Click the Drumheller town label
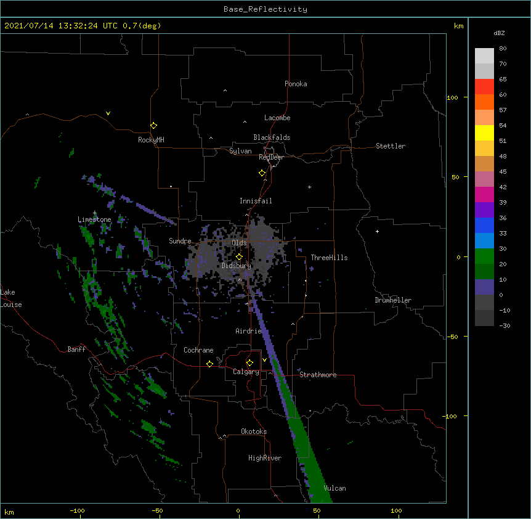Viewport: 531px width, 519px height. pyautogui.click(x=393, y=300)
